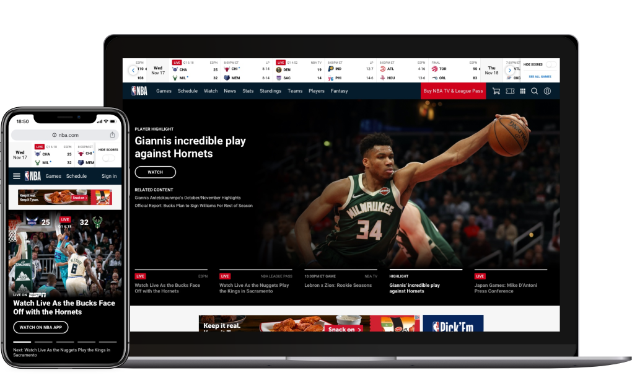The height and width of the screenshot is (378, 632).
Task: Select the Magic logo in laptop scoreboard
Action: click(x=434, y=78)
